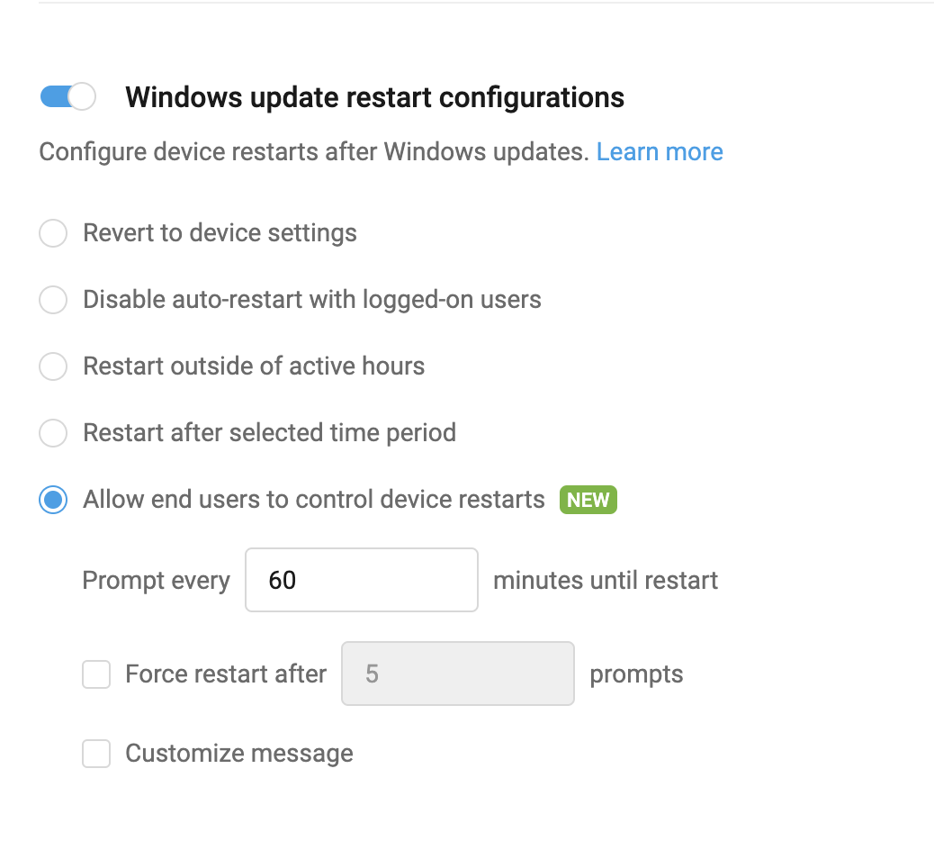Click the 'Force restart after' label text

(226, 674)
